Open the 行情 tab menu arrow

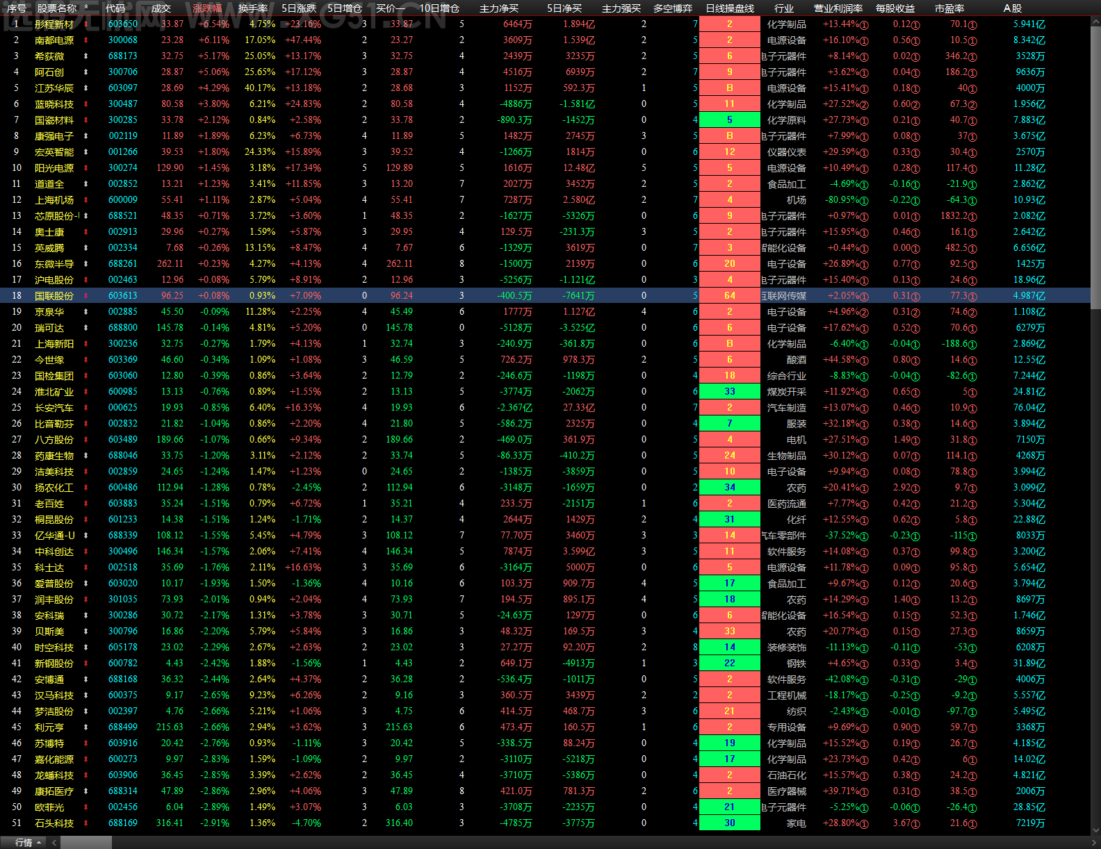coord(39,843)
